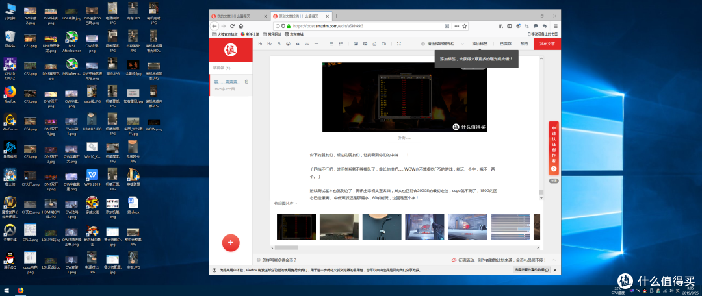Select first thumbnail in image library strip
The width and height of the screenshot is (702, 296).
click(296, 227)
